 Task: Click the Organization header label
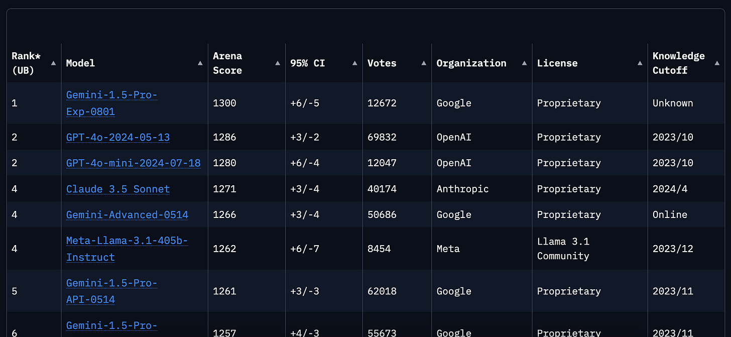471,63
